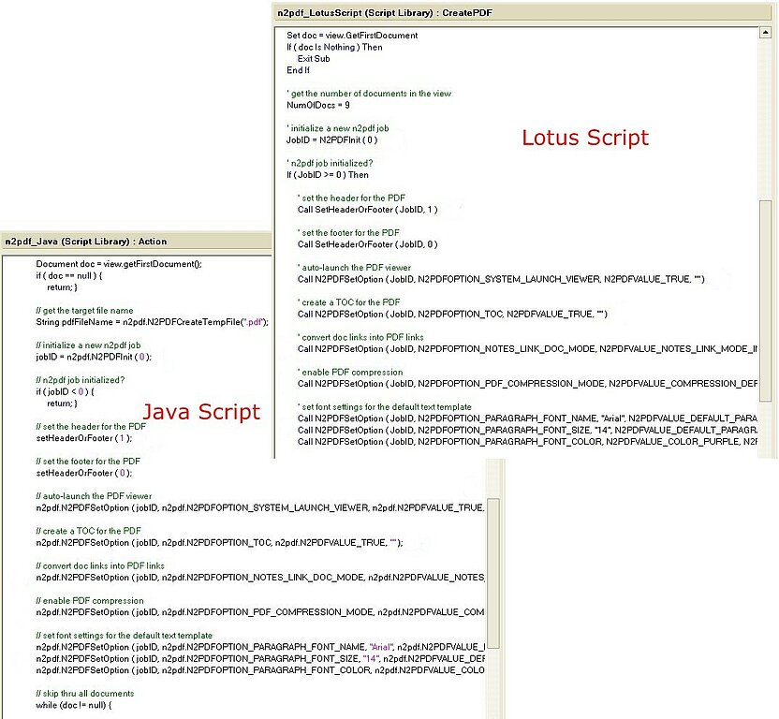Click "Call SetHeaderOrFooter ( JobID, 1 )"

pyautogui.click(x=368, y=210)
